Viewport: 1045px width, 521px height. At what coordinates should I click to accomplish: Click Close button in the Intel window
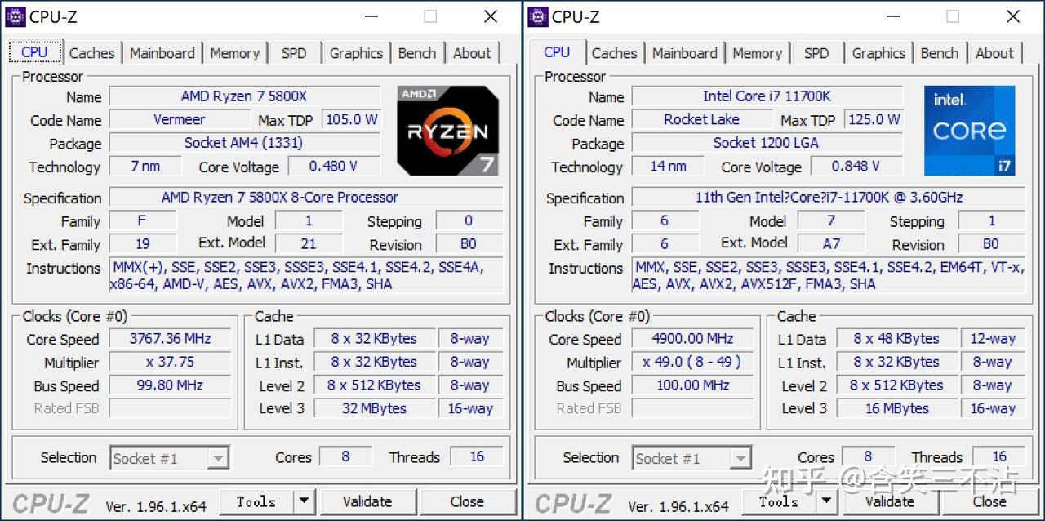click(x=989, y=502)
